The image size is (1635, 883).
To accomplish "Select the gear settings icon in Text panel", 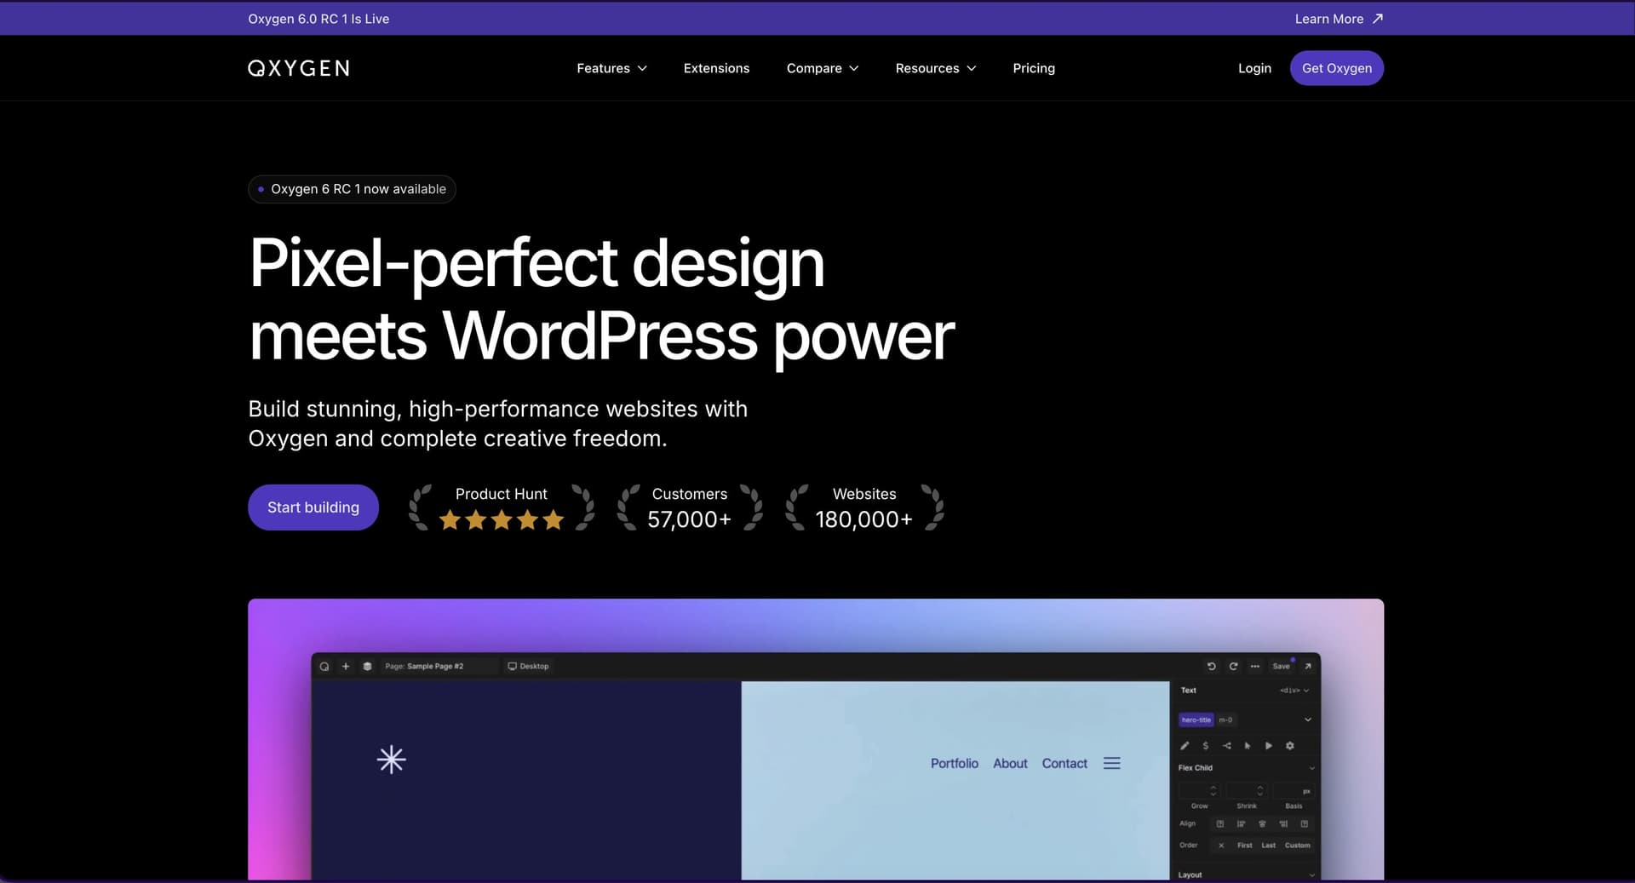I will coord(1290,746).
